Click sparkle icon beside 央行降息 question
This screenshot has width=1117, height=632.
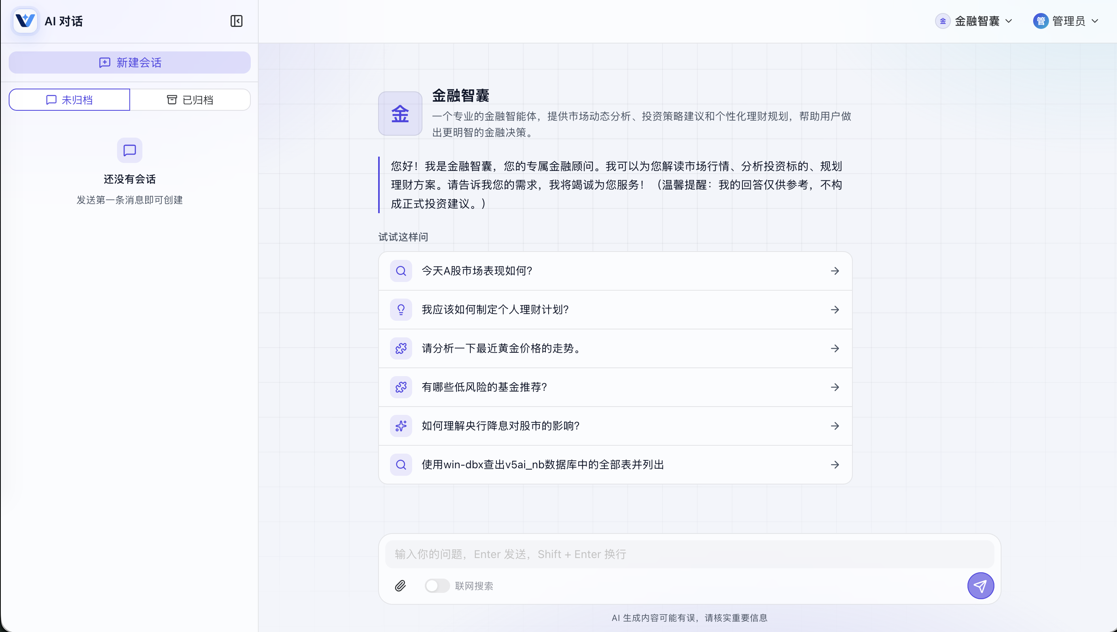point(401,426)
